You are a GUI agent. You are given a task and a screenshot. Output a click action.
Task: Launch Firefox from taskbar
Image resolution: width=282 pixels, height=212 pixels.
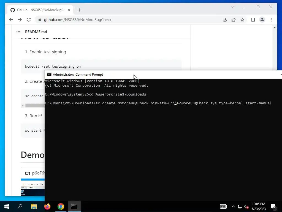(x=47, y=206)
